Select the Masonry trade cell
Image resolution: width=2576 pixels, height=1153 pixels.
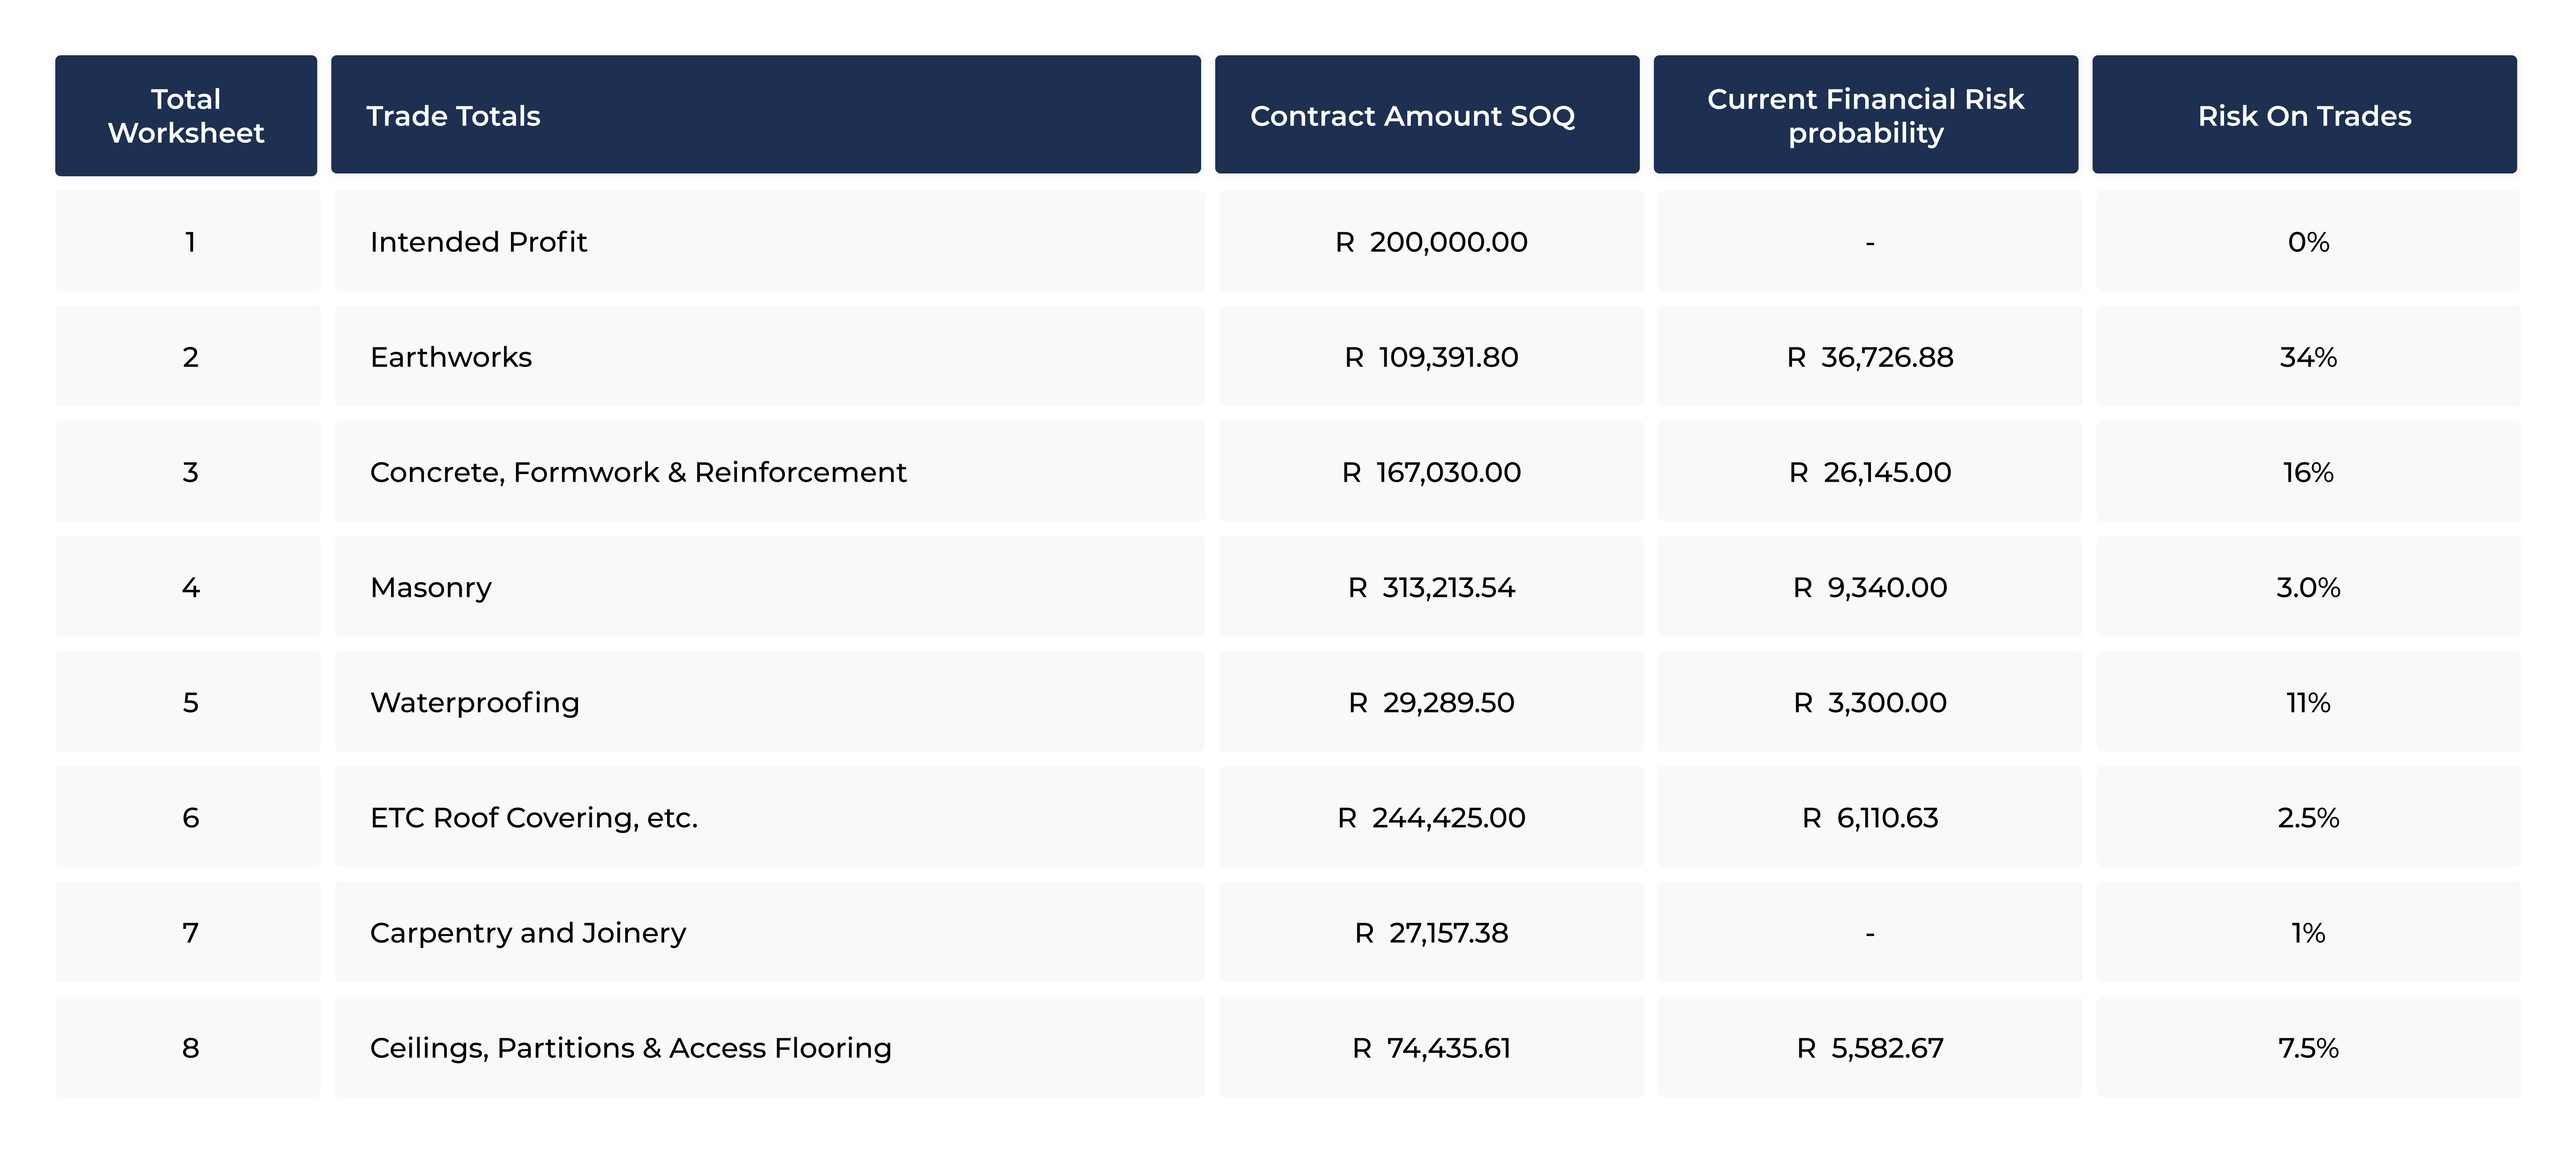431,587
